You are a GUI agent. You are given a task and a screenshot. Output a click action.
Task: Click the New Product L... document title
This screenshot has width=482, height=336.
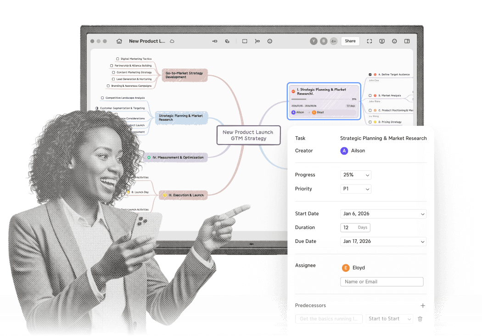(x=147, y=41)
